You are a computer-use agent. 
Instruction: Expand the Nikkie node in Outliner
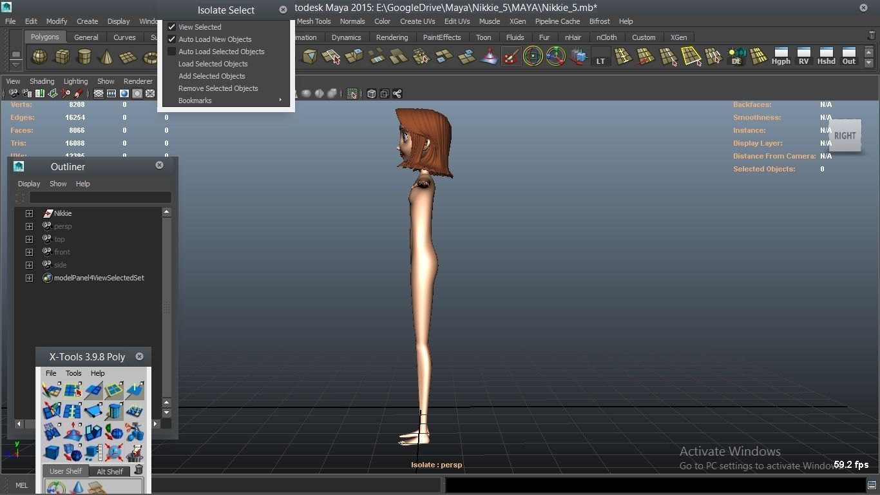29,213
